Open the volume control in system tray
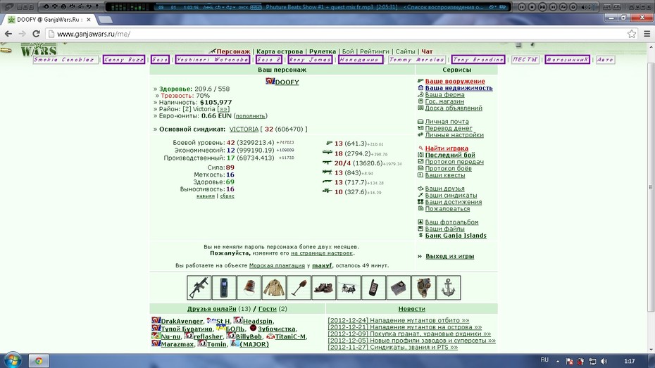Image resolution: width=655 pixels, height=368 pixels. pos(604,362)
